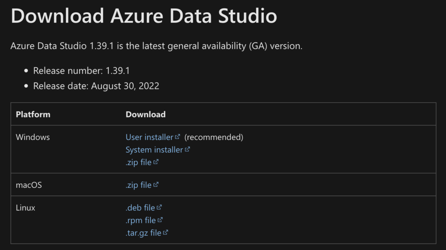The height and width of the screenshot is (250, 446).
Task: Click the Platform column header
Action: pos(33,115)
